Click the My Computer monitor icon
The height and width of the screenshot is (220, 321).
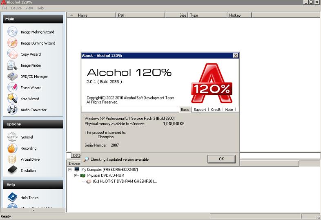(x=77, y=169)
